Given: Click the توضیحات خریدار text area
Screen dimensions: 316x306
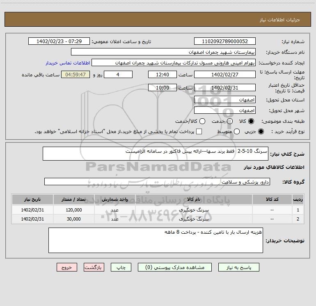Looking at the screenshot, I should 156,240.
